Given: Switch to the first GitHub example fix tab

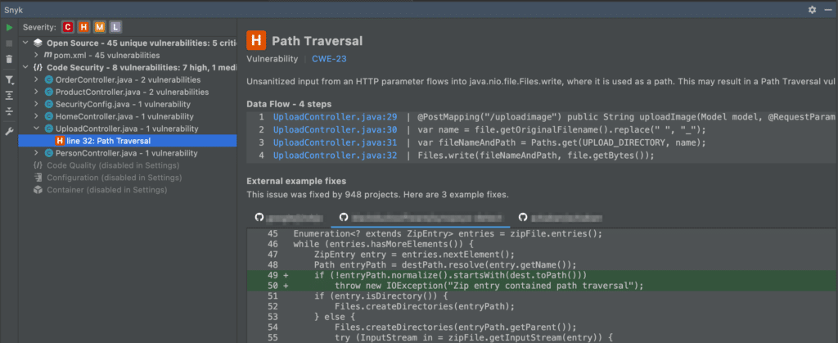Looking at the screenshot, I should (x=289, y=218).
